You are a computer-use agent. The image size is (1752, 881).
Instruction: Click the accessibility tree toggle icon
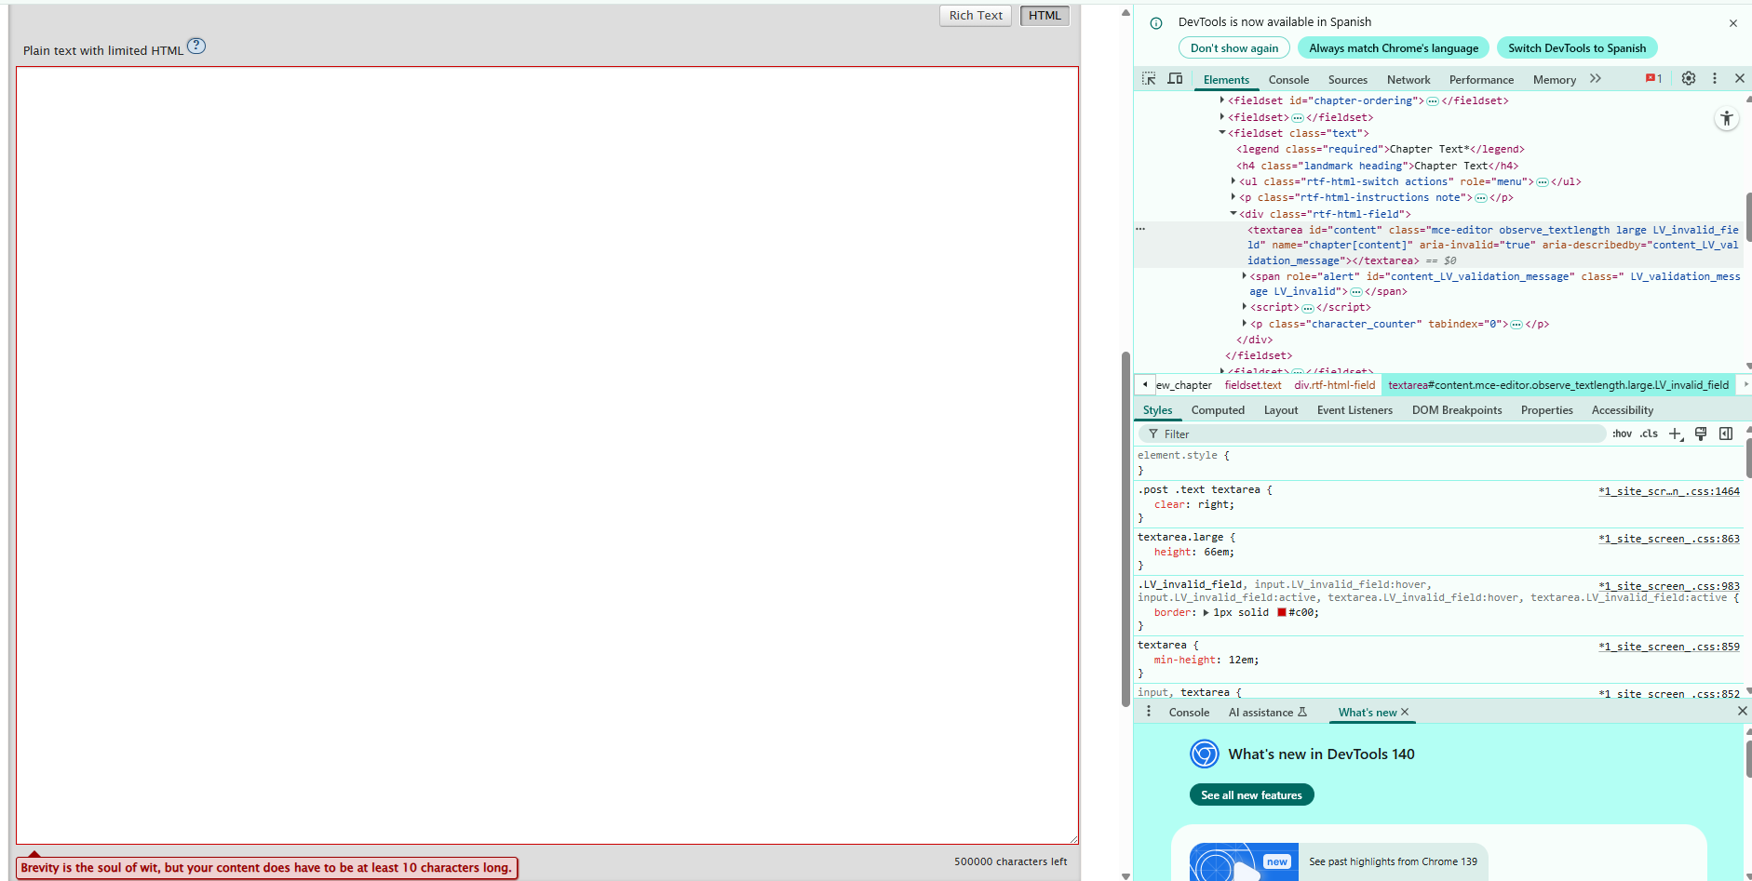point(1727,118)
